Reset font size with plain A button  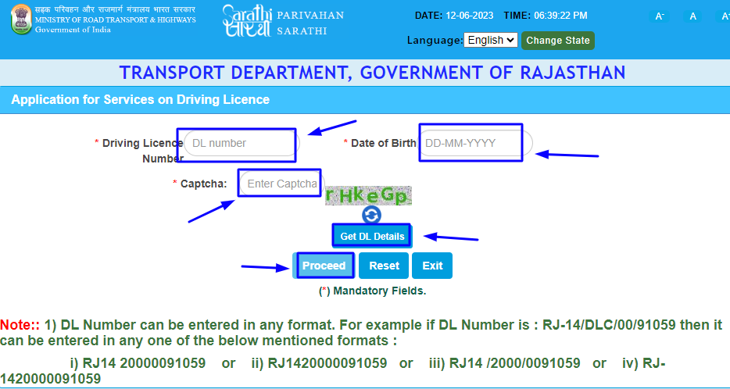tap(692, 16)
